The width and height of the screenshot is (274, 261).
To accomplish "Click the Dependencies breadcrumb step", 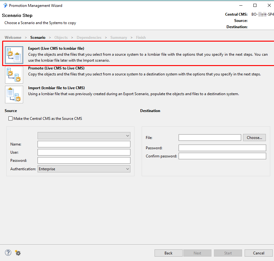I will (89, 38).
